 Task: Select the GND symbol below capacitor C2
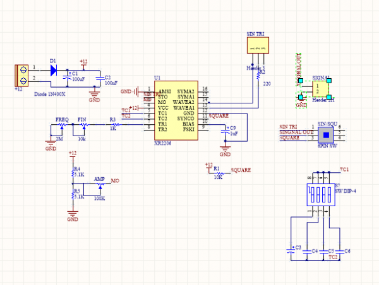coord(94,95)
